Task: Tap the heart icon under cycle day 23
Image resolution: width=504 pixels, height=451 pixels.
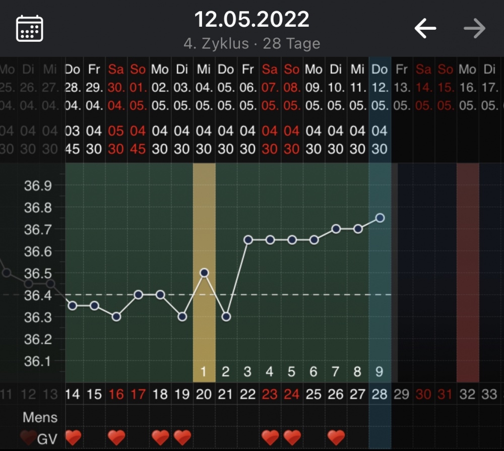Action: point(270,437)
